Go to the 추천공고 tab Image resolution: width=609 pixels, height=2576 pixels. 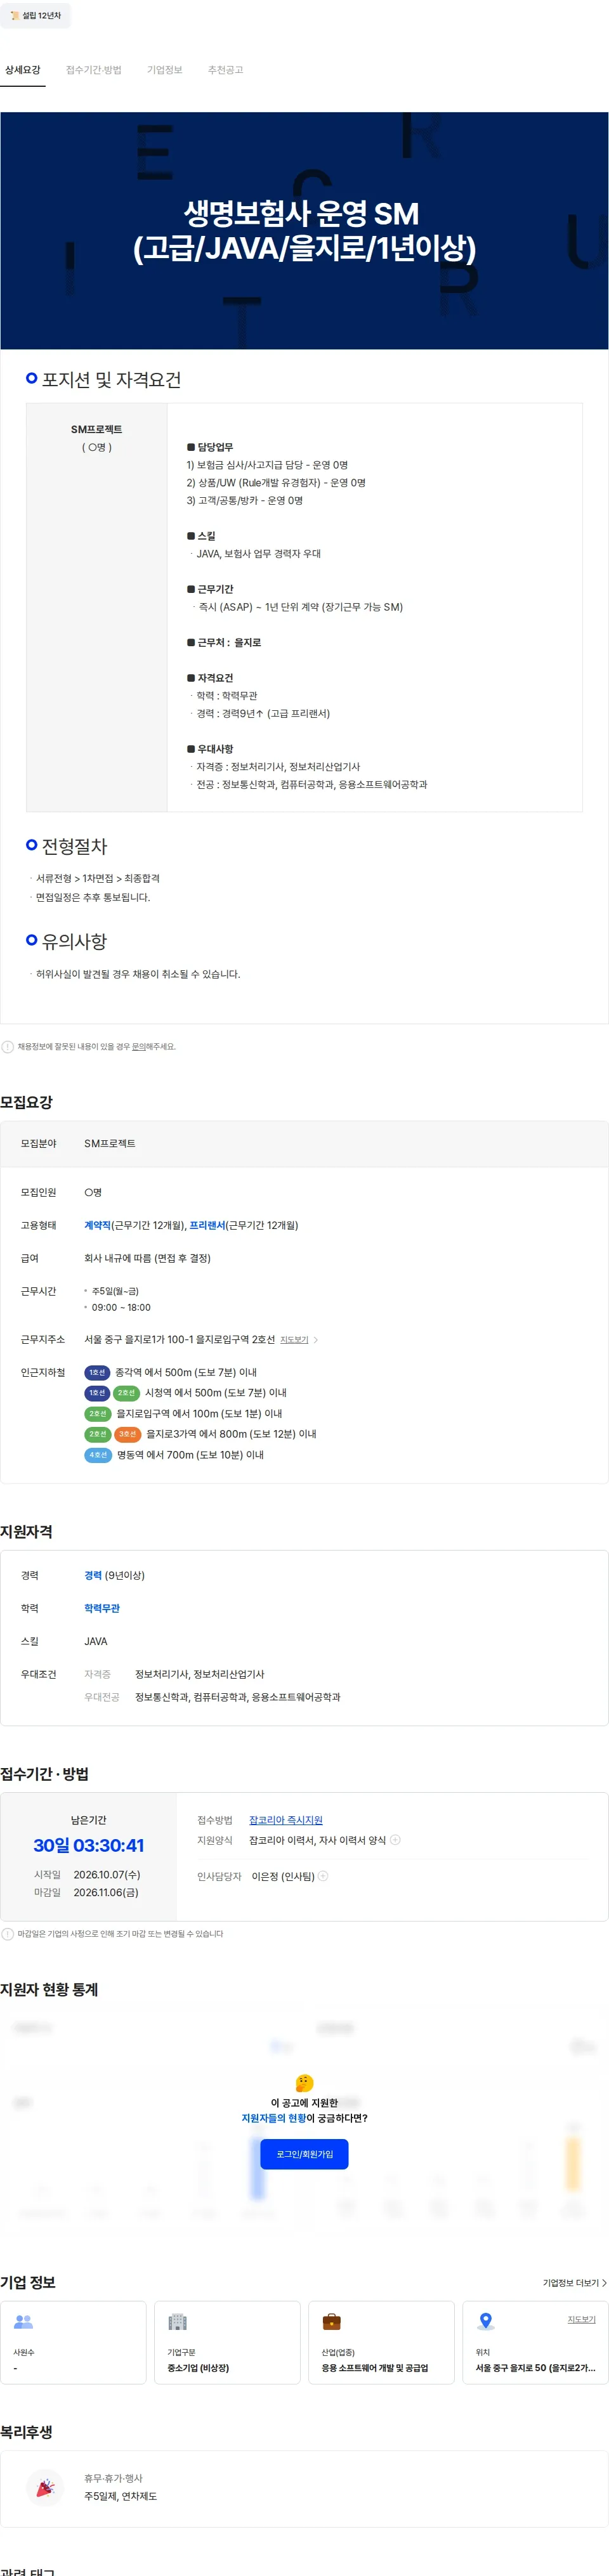(x=226, y=70)
